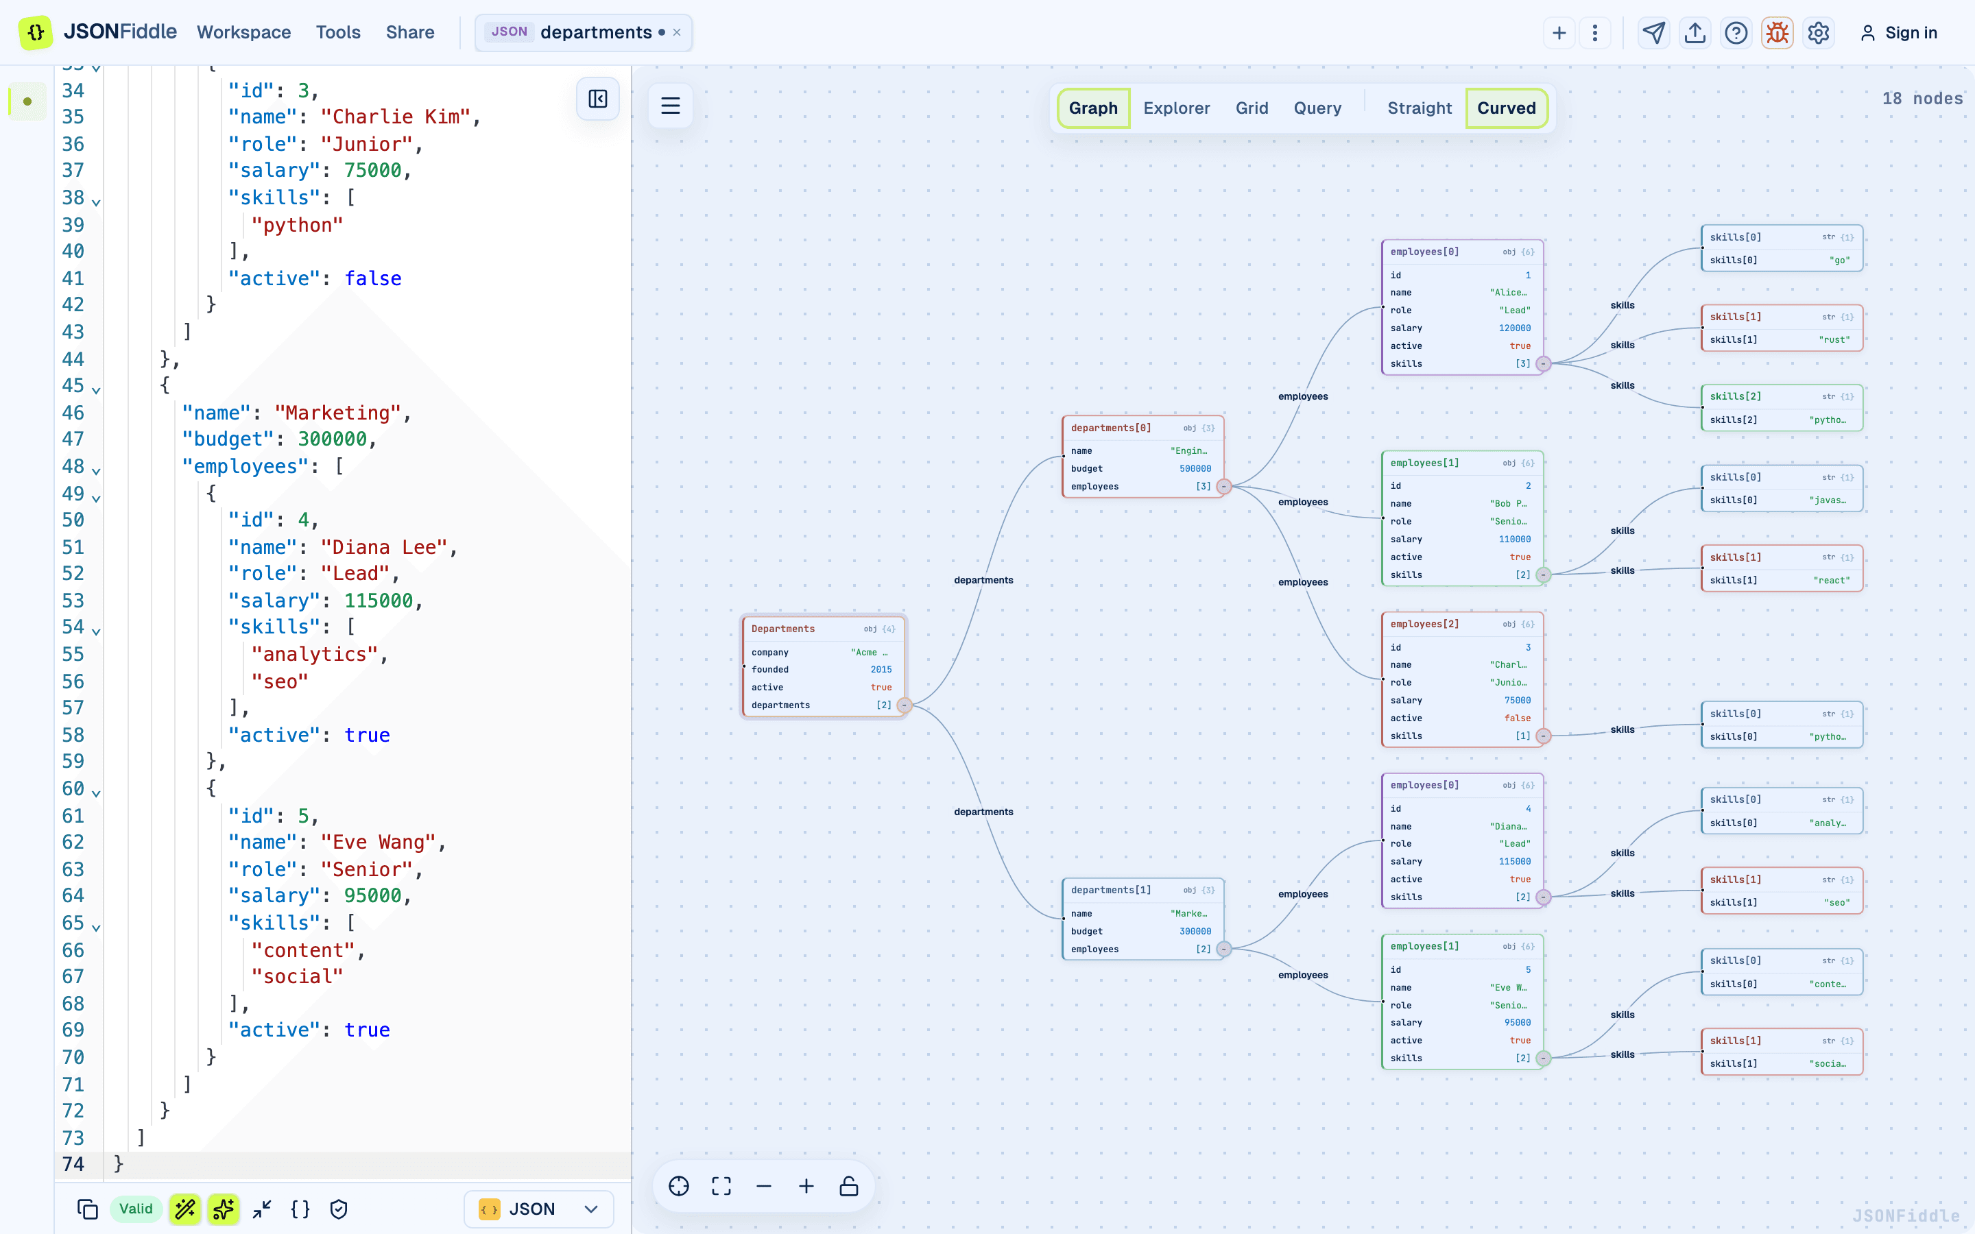Open the Tools menu
This screenshot has height=1234, width=1975.
click(x=338, y=33)
